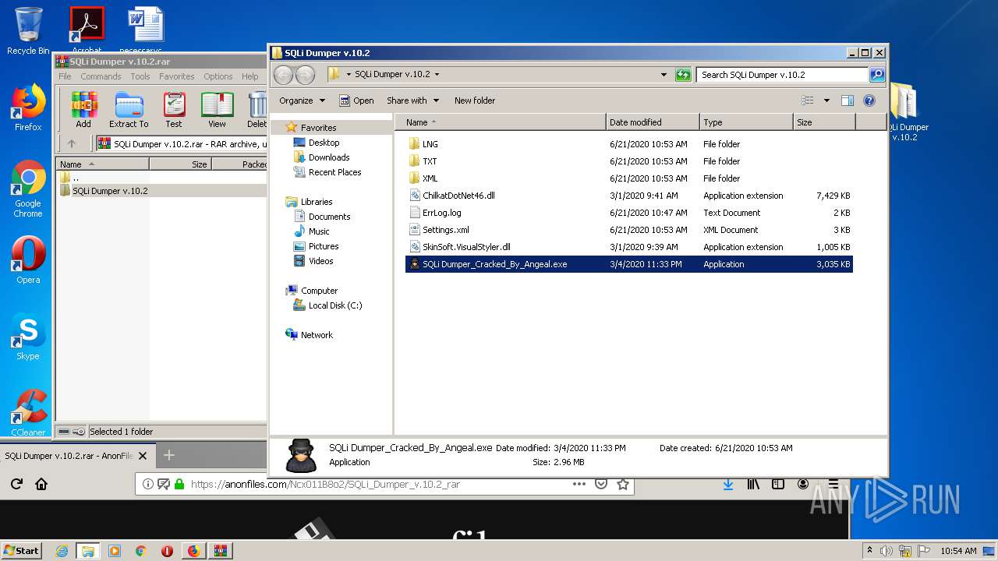This screenshot has height=561, width=998.
Task: Click the Open toolbar button
Action: [356, 101]
